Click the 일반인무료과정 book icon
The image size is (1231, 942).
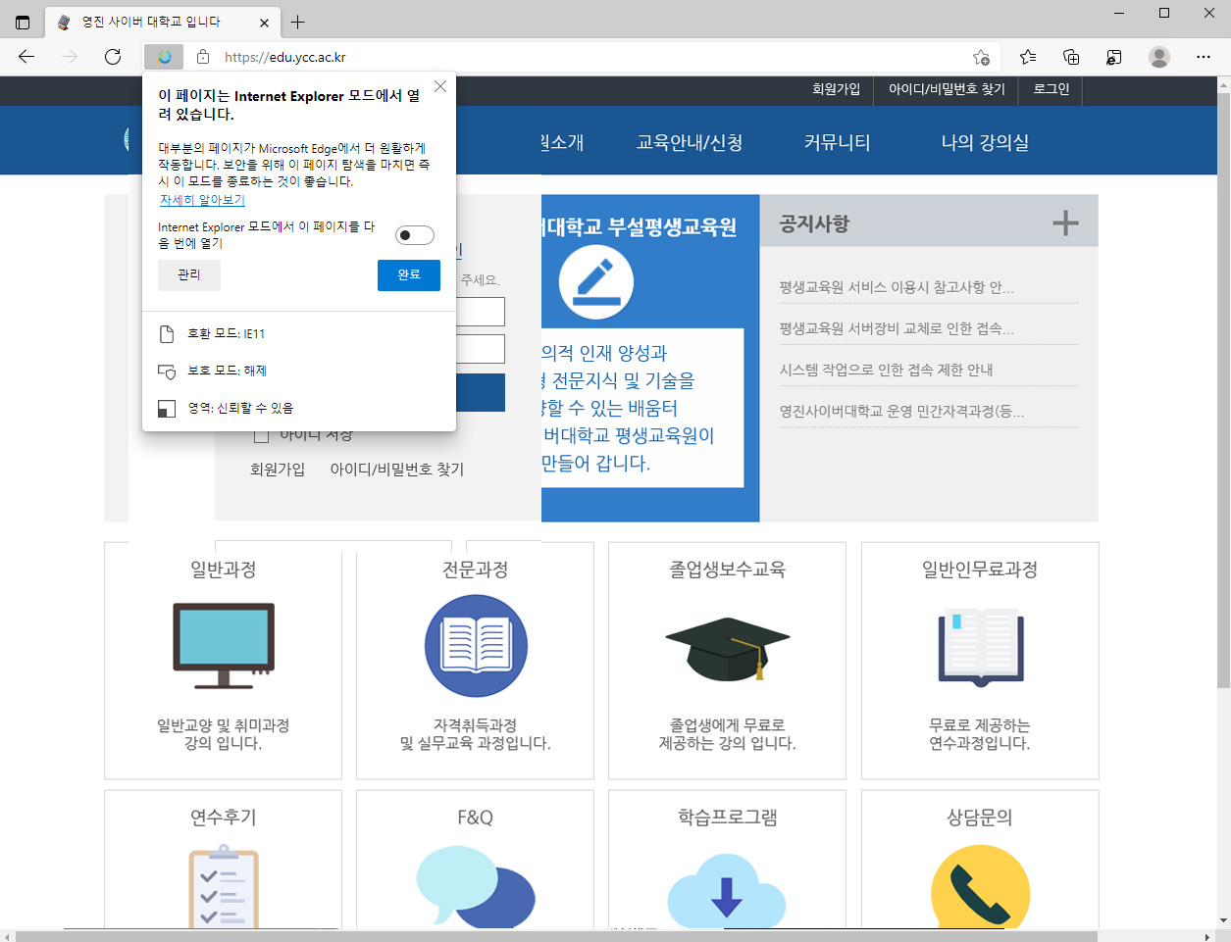(x=981, y=646)
